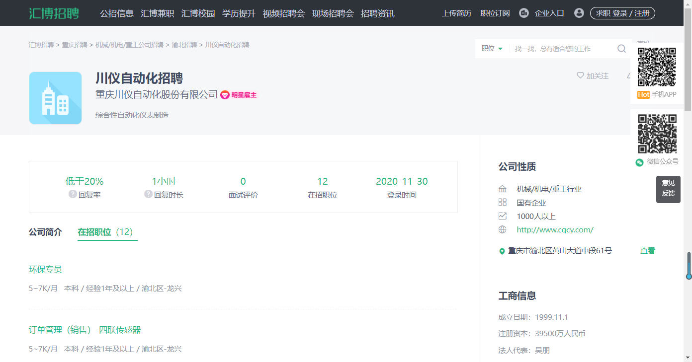The height and width of the screenshot is (362, 692).
Task: Click the 微信公众号 QR code
Action: point(657,134)
